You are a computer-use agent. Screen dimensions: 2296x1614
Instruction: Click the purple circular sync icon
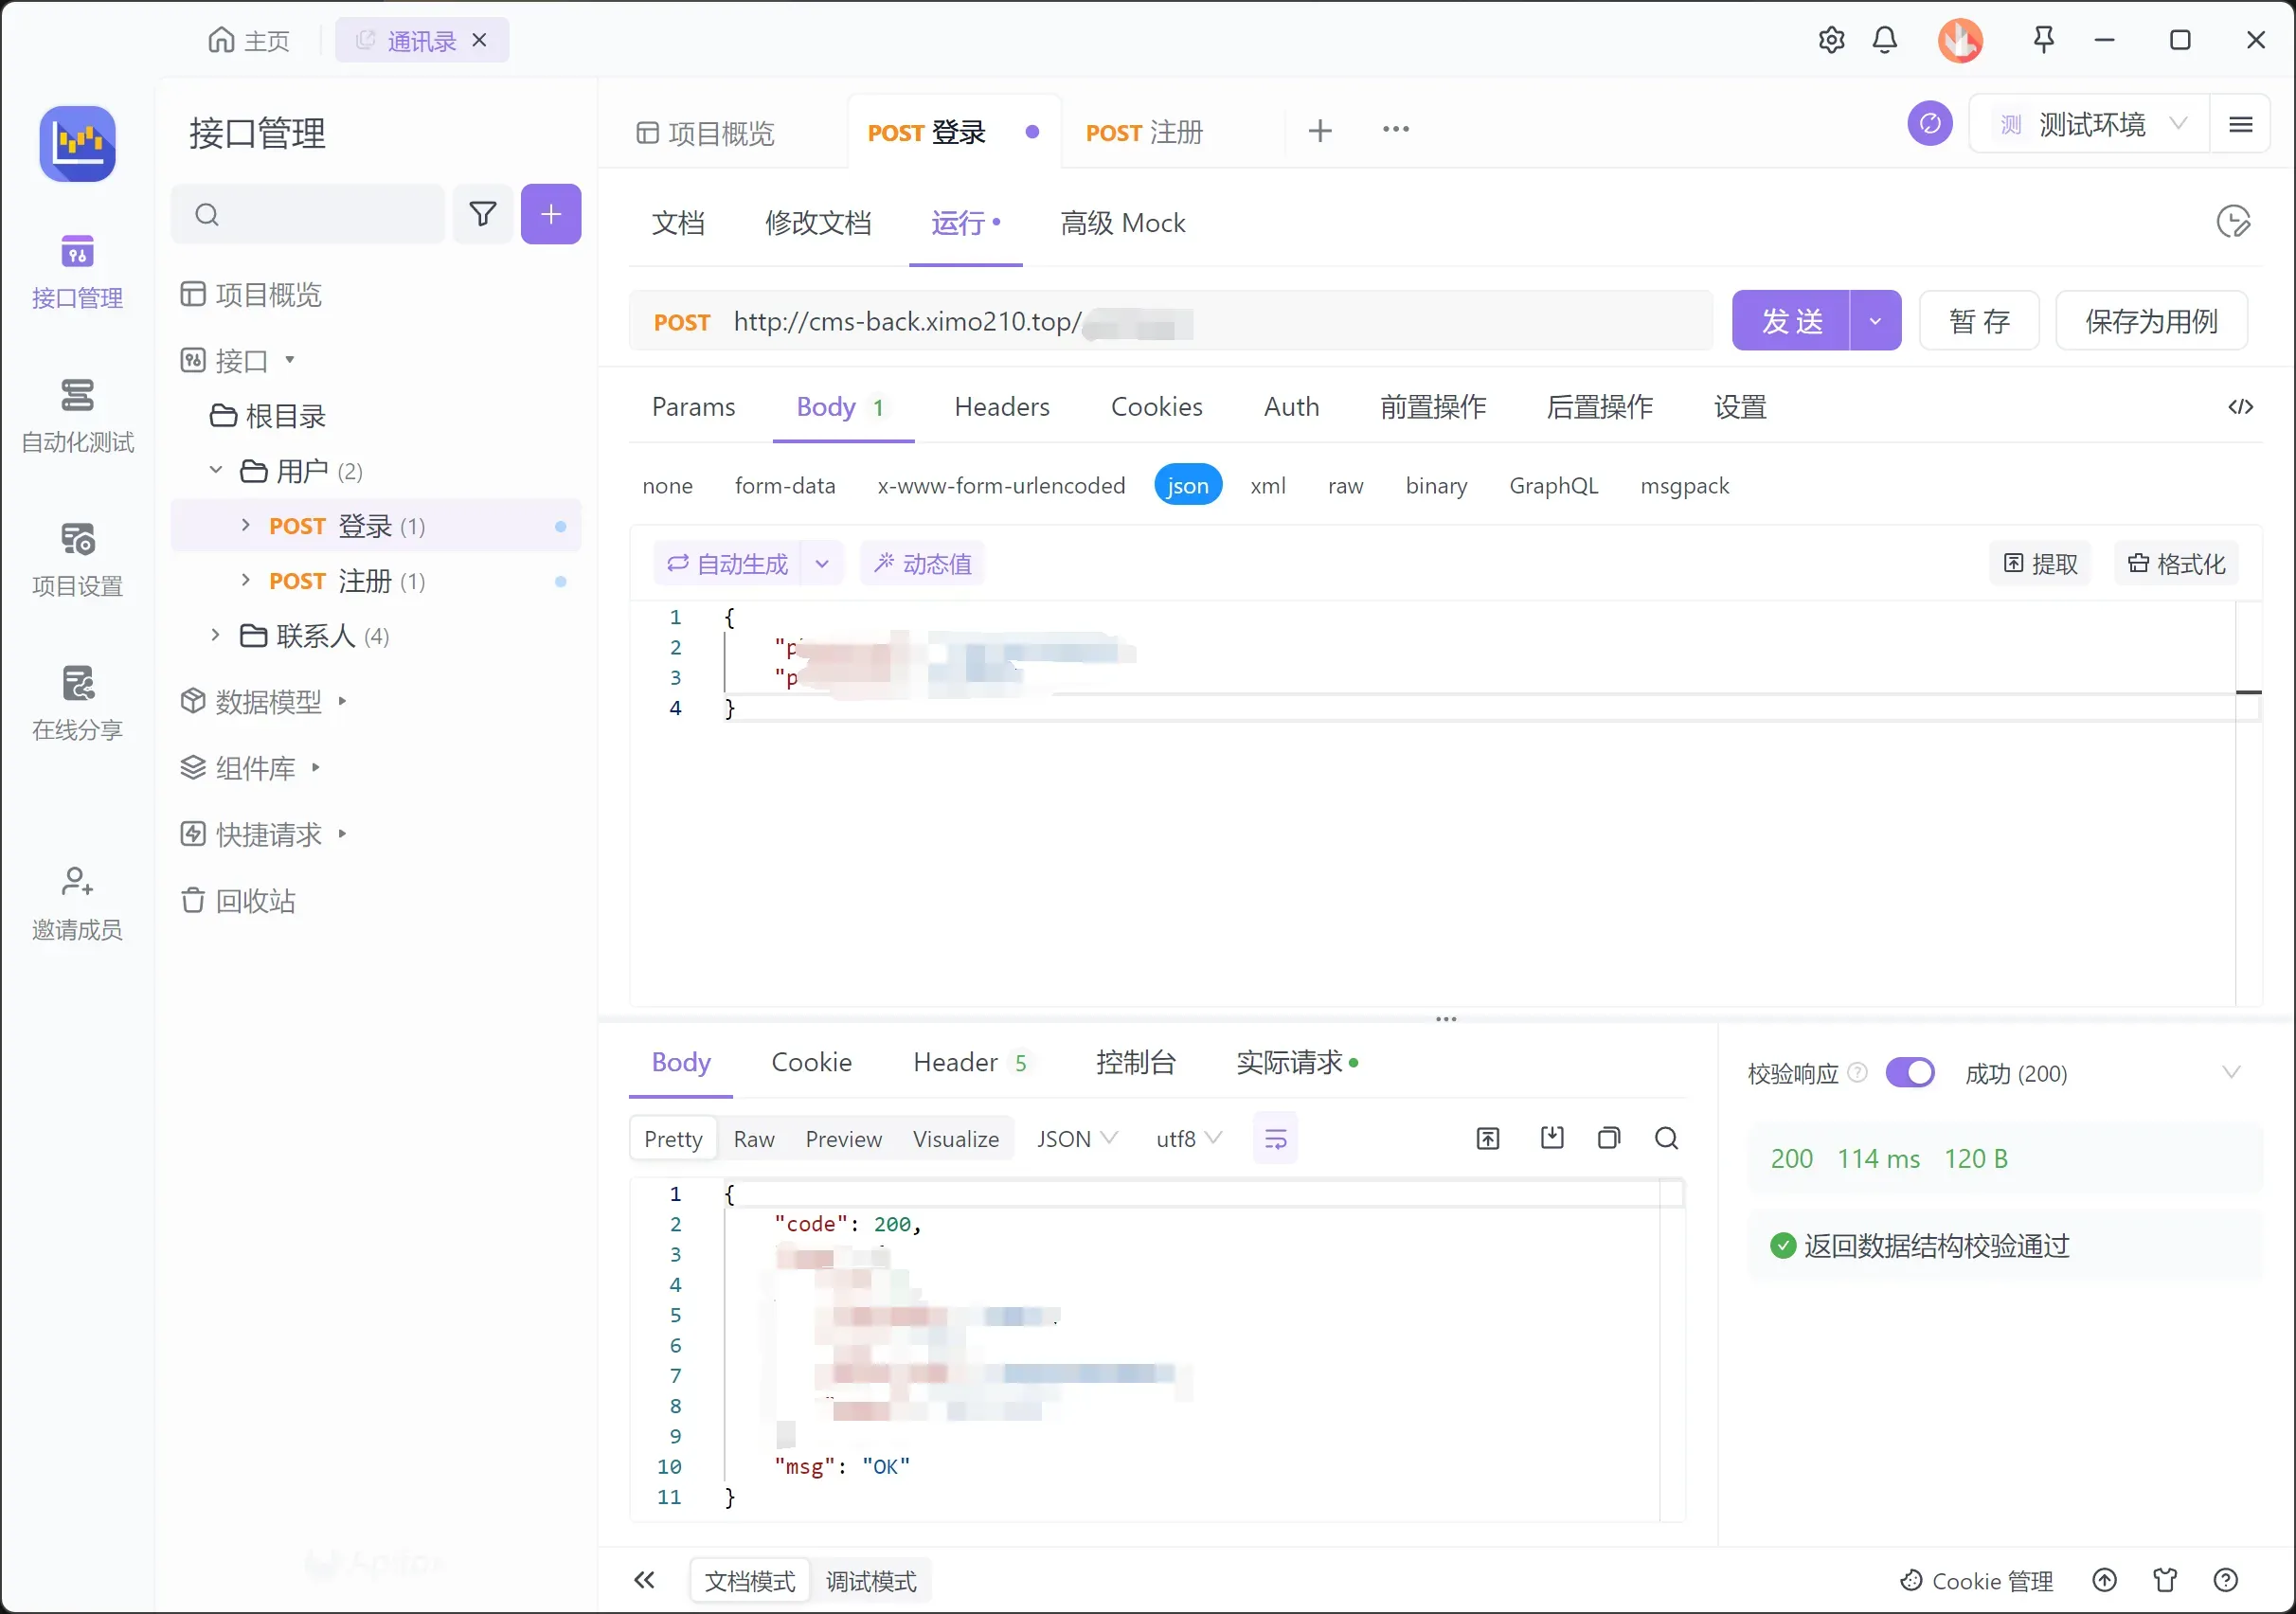point(1930,124)
